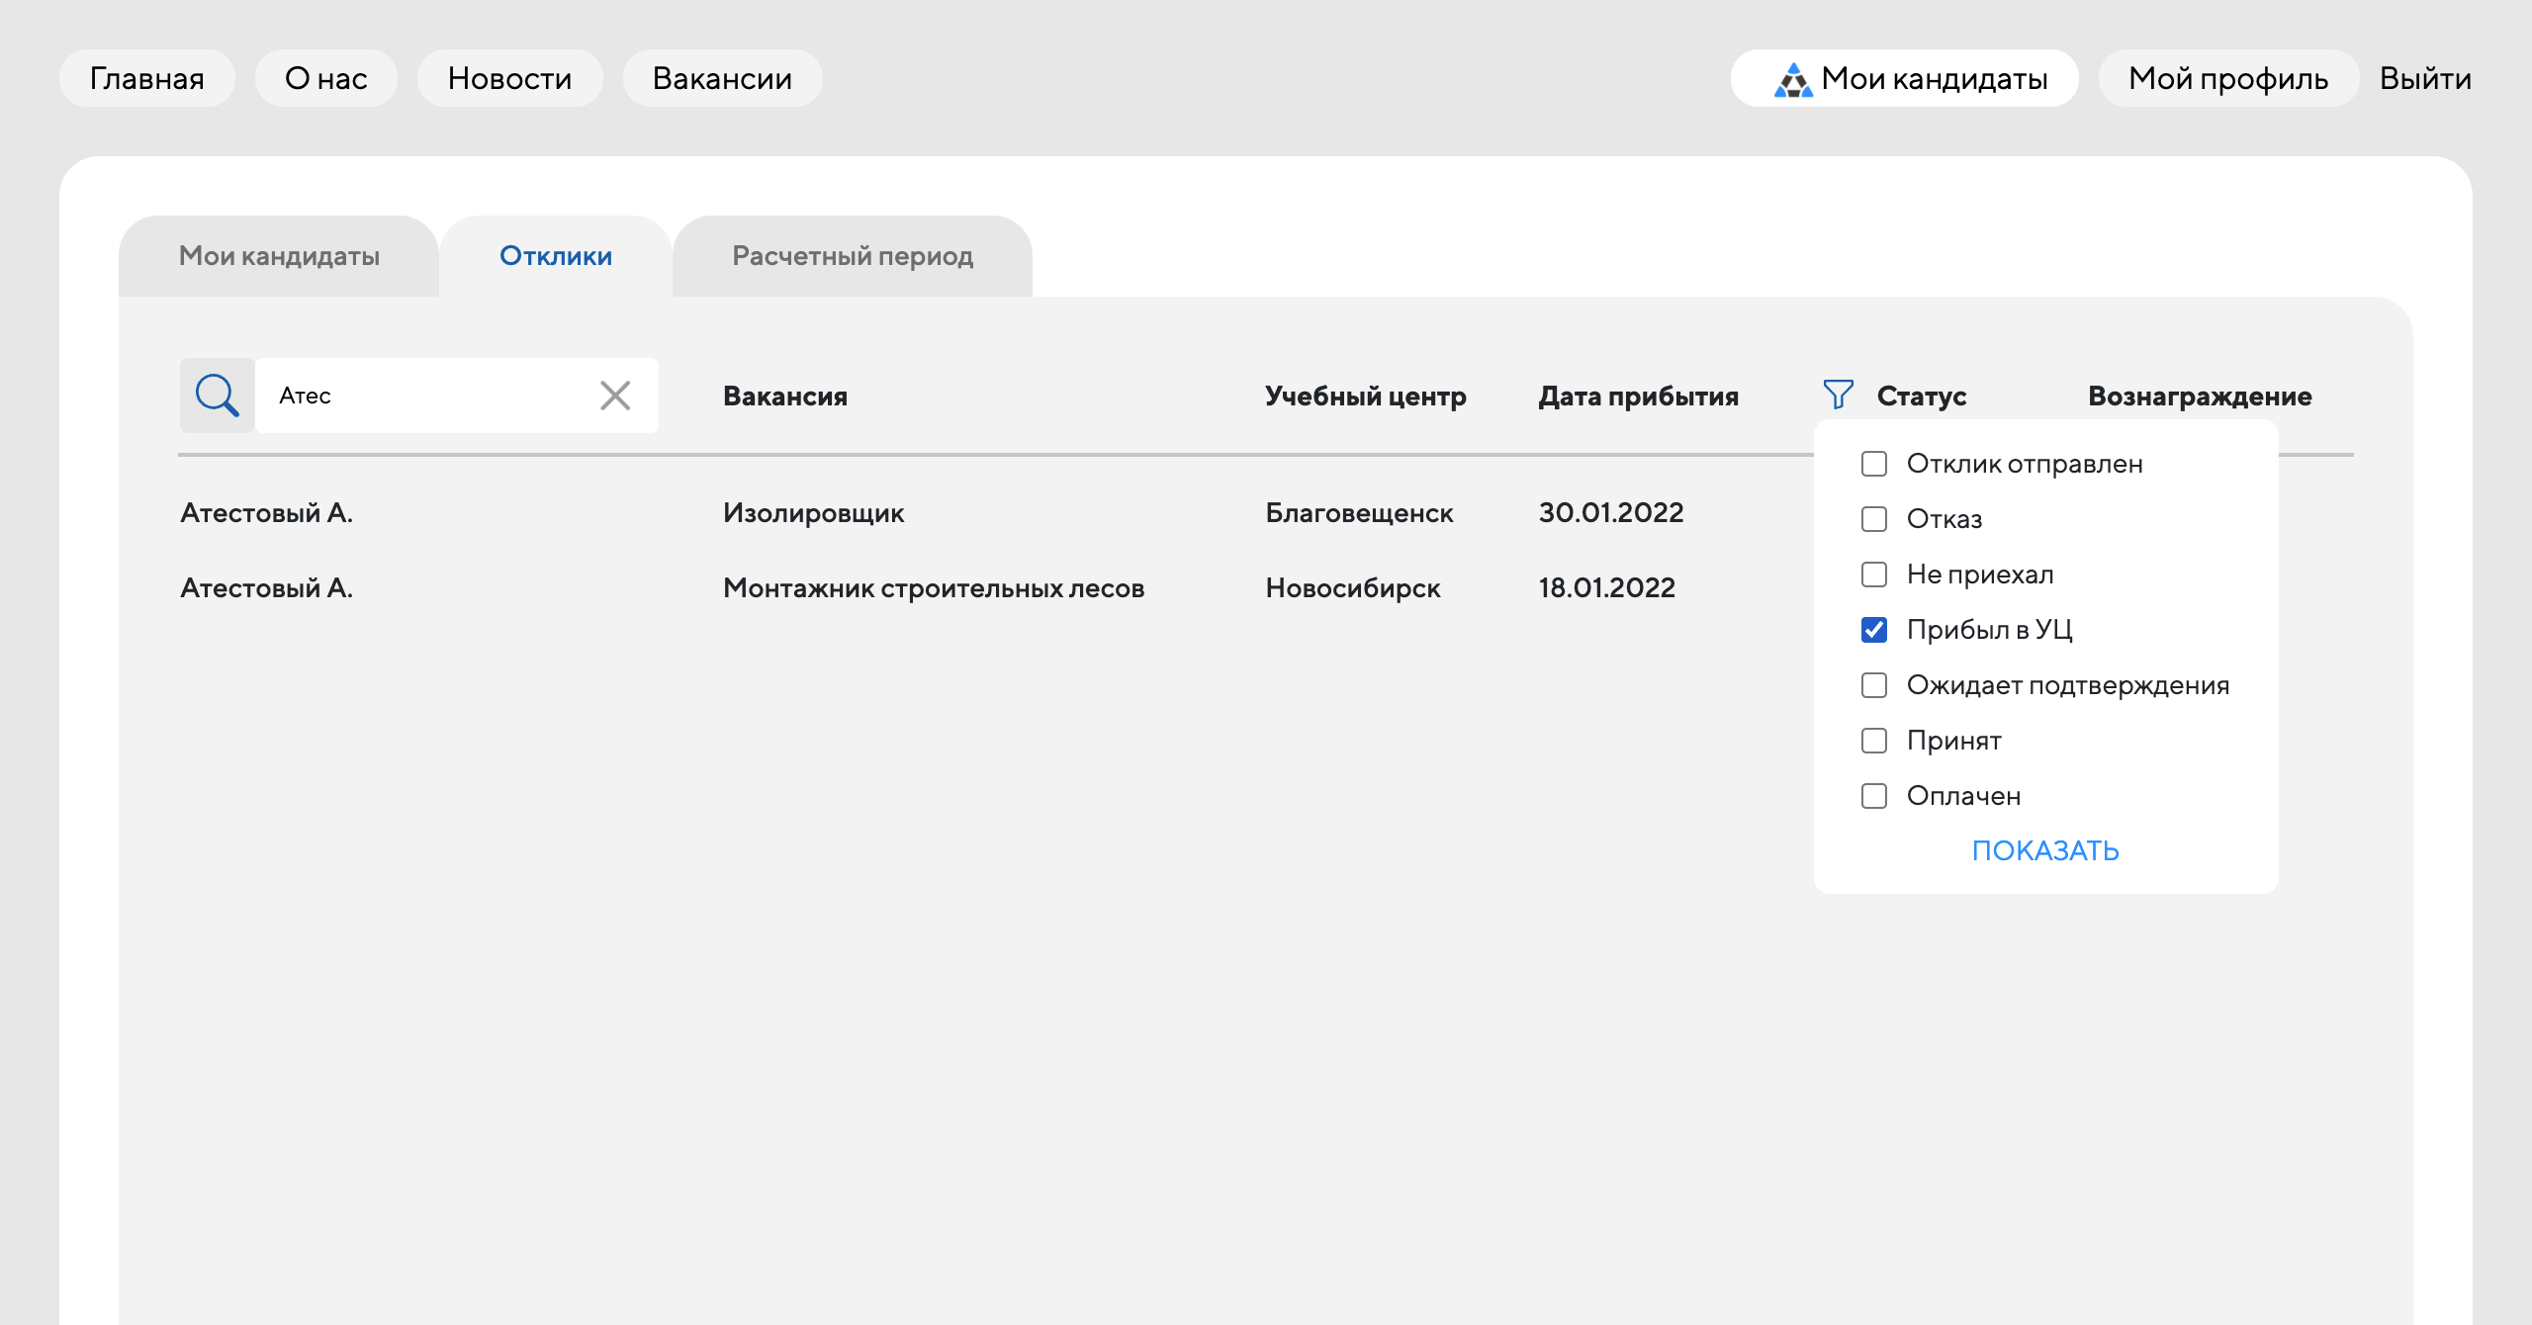Open the Расчетный период tab

pos(853,256)
